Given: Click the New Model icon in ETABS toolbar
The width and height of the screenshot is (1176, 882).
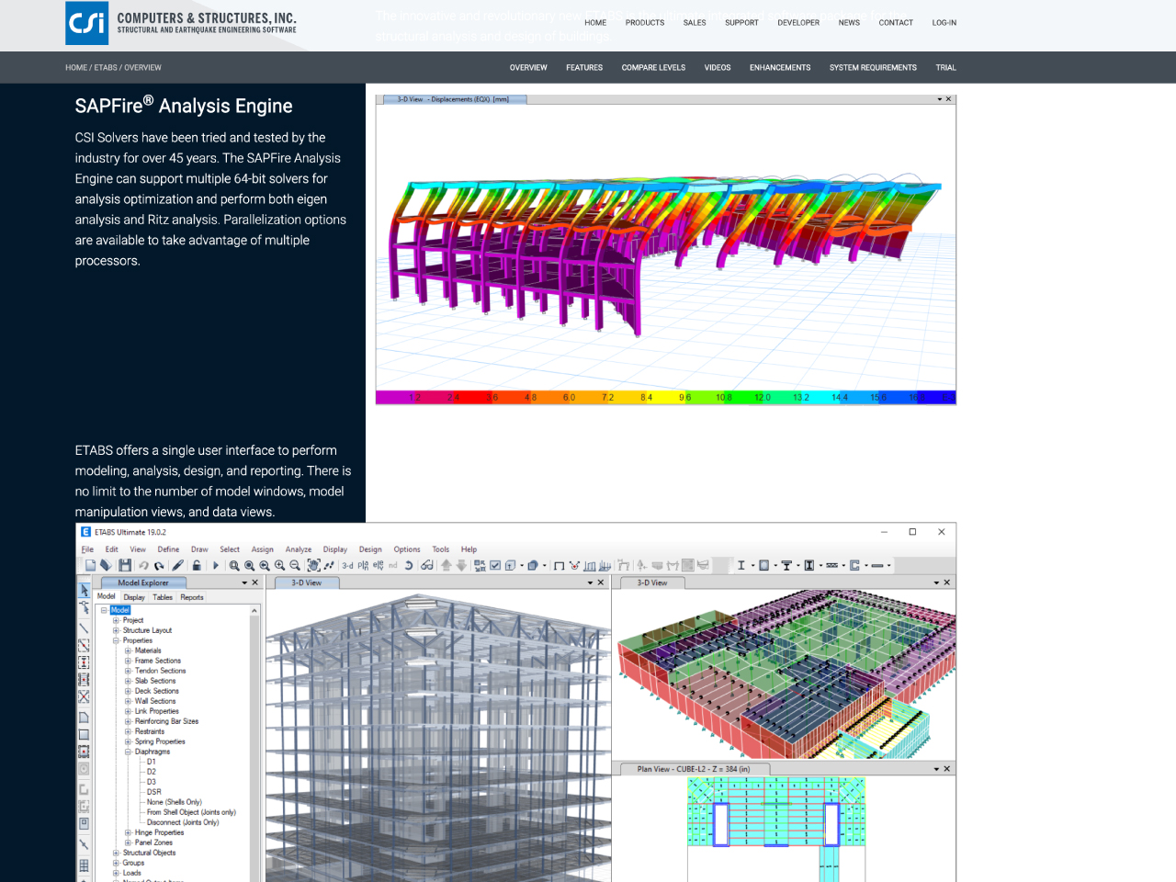Looking at the screenshot, I should pyautogui.click(x=89, y=565).
